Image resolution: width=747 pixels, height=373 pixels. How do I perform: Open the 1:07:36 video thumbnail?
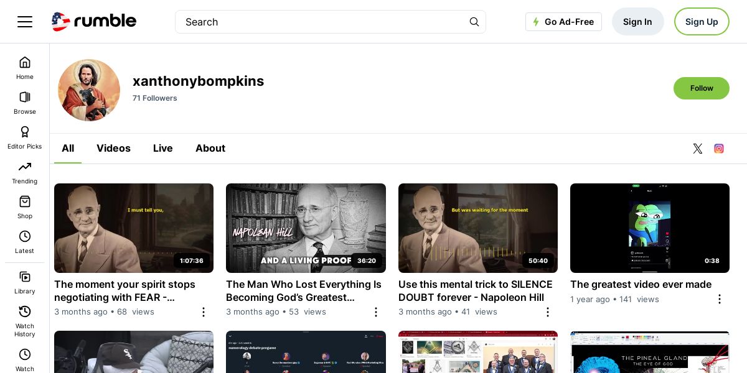click(134, 228)
